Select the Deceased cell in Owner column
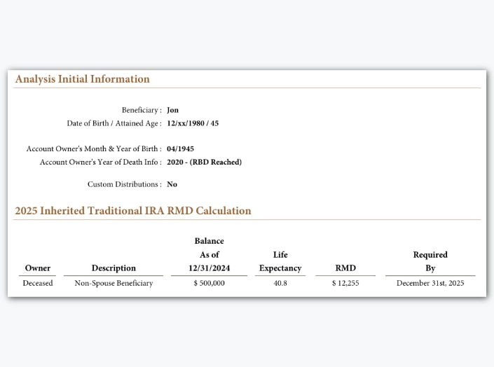 tap(38, 284)
